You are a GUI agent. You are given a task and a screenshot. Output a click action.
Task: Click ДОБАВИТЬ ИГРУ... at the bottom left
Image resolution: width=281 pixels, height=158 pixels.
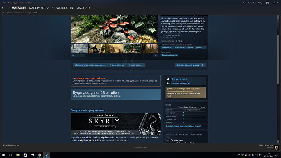13,145
